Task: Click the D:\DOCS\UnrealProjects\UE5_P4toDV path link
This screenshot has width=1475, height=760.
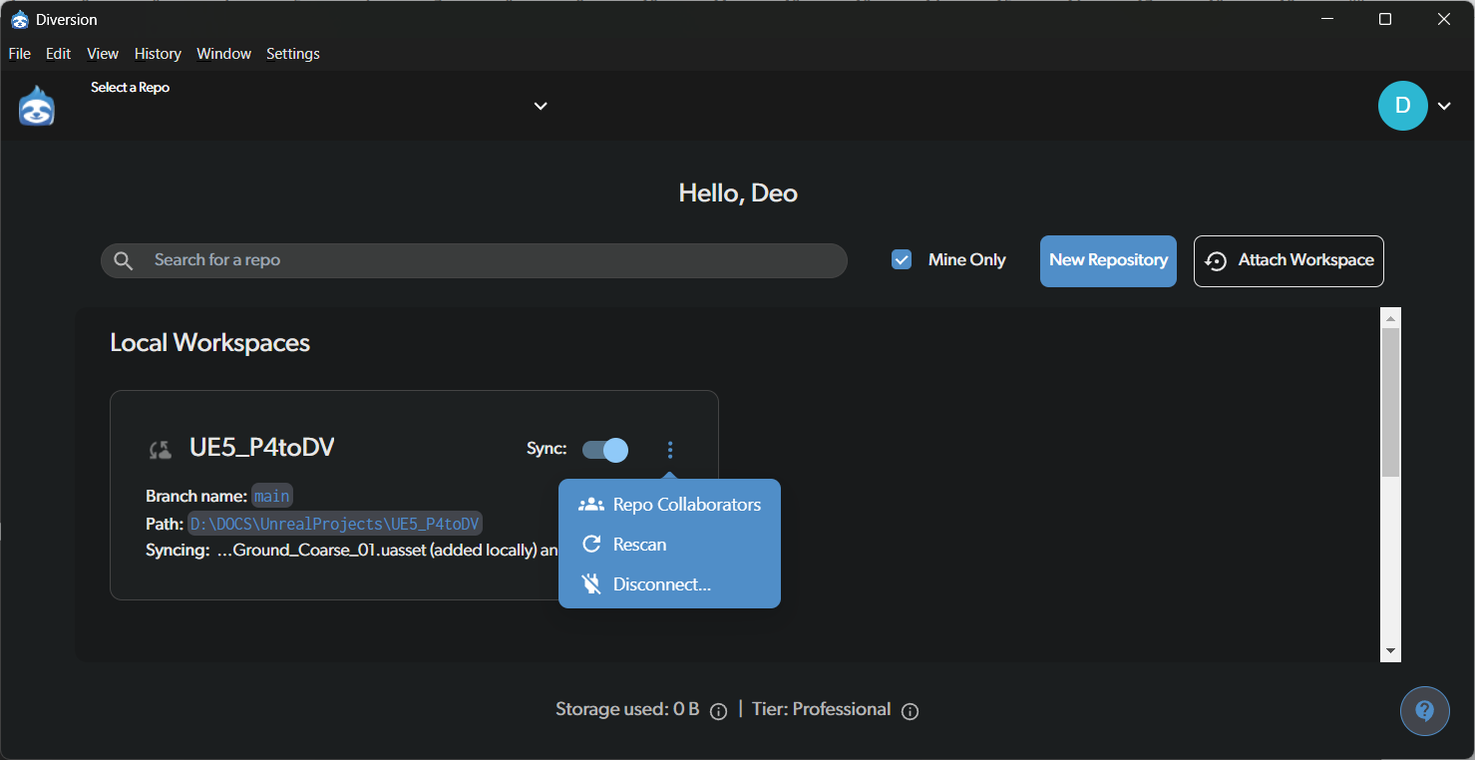Action: click(335, 524)
